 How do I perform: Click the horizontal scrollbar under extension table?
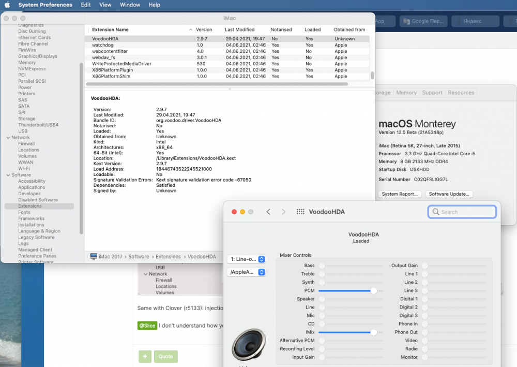[217, 84]
